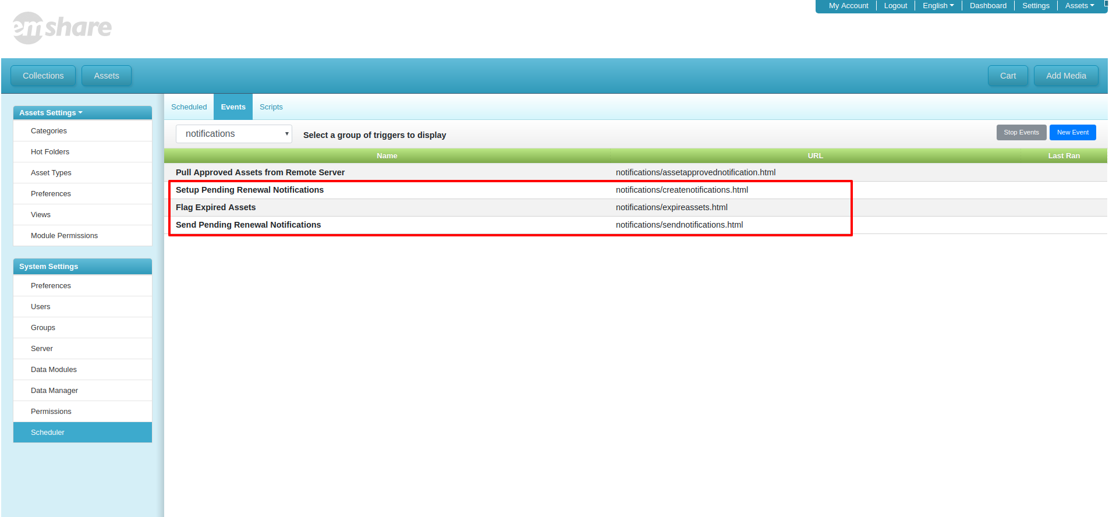Click the EMshare logo

click(62, 27)
